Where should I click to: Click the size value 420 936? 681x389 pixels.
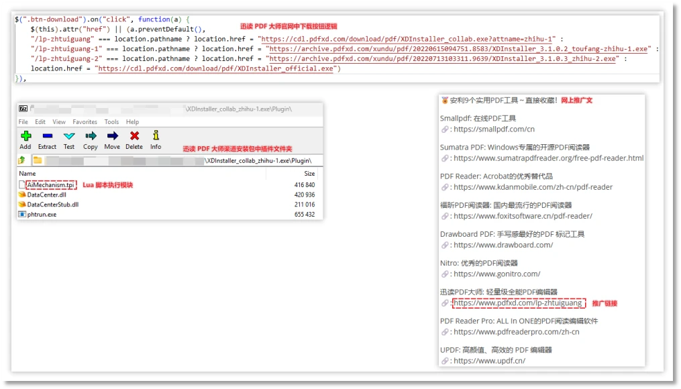point(305,194)
